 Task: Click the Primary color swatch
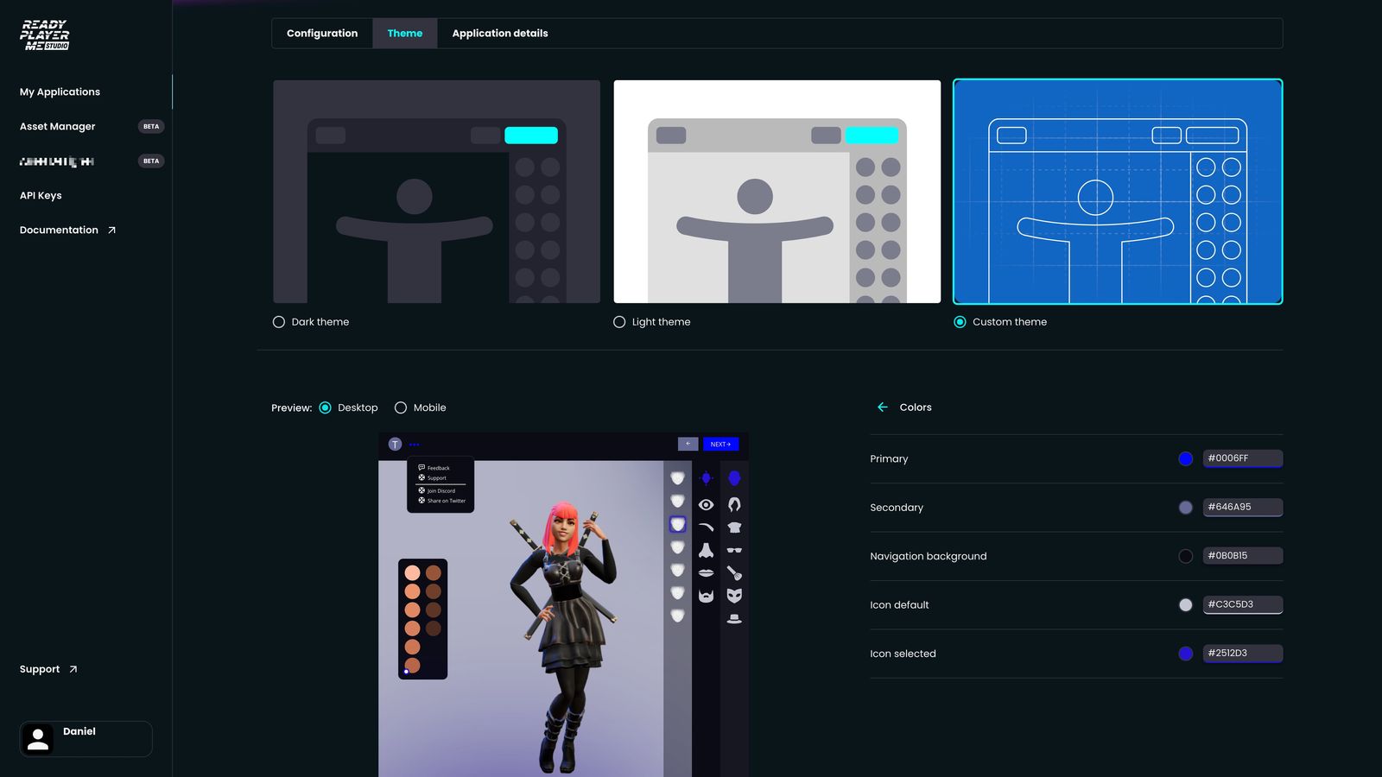tap(1185, 458)
